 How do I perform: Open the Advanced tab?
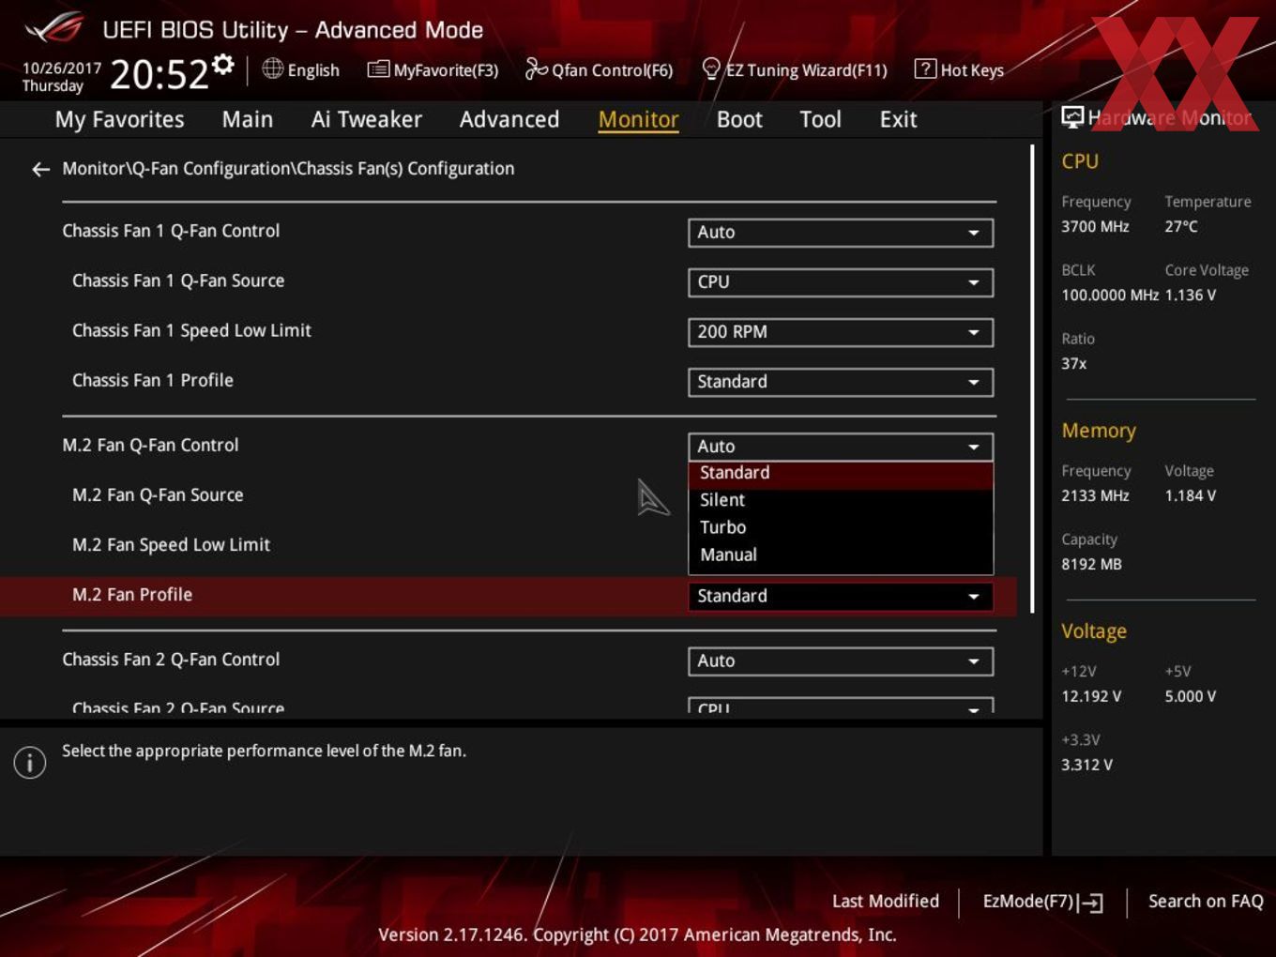pyautogui.click(x=509, y=119)
